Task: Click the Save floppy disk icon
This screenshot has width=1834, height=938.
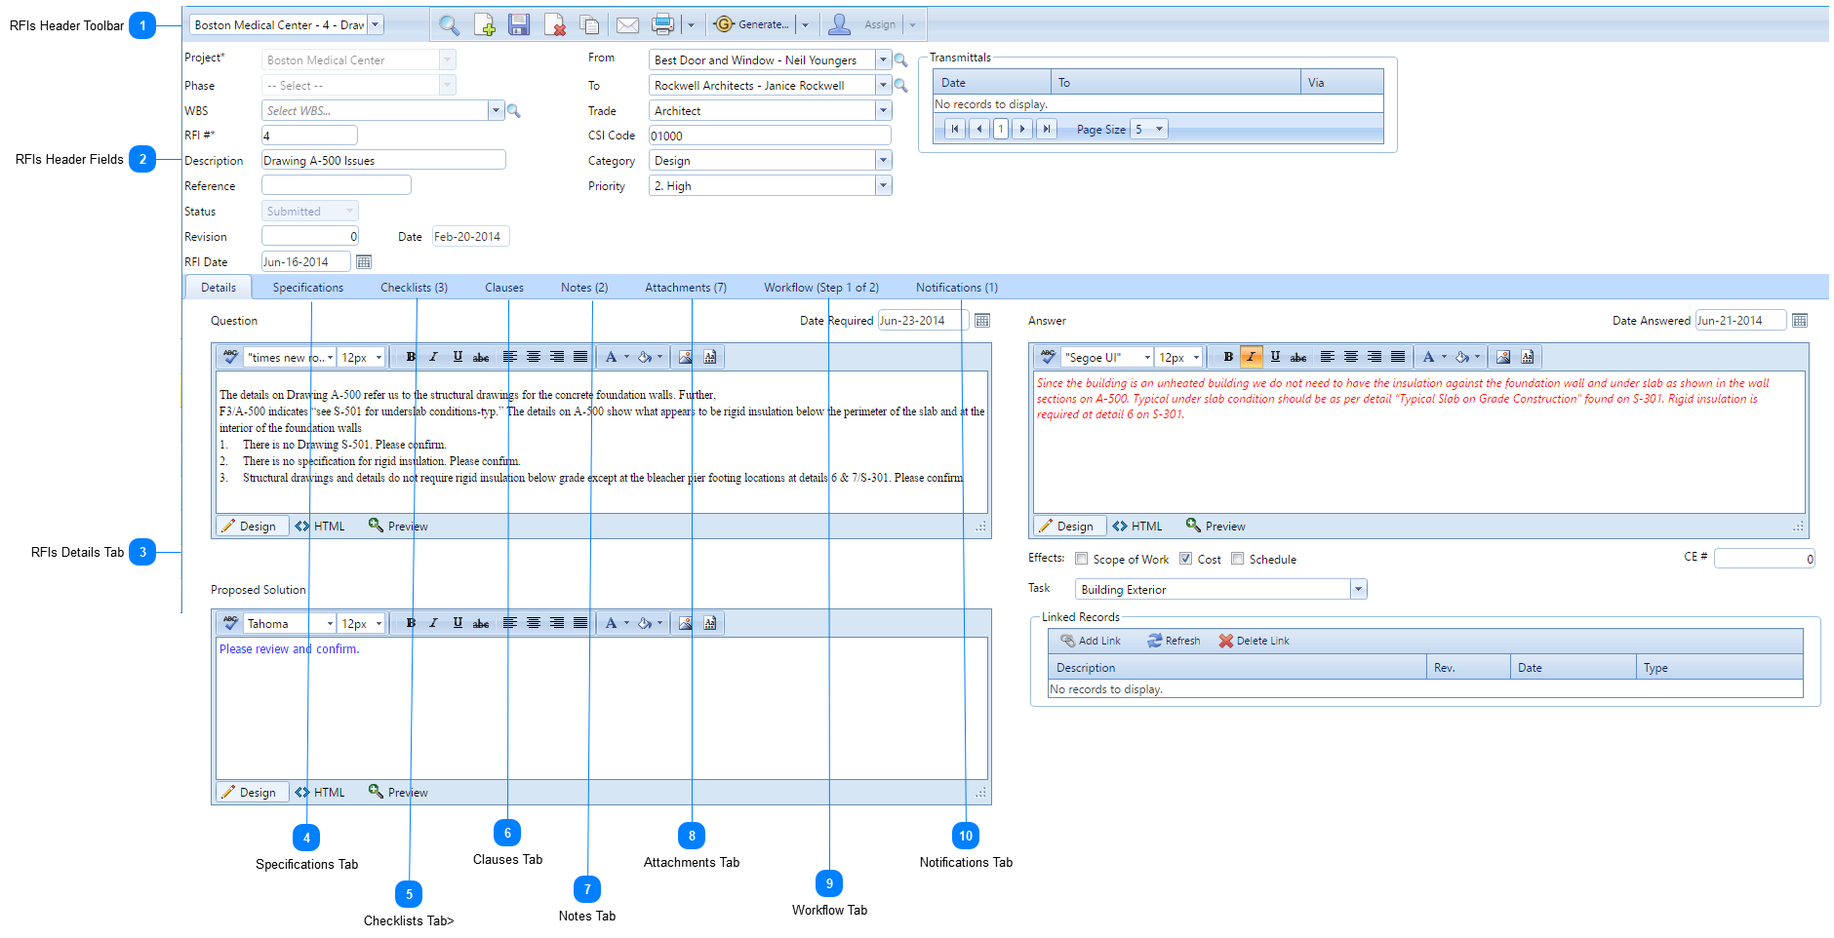Action: point(519,25)
